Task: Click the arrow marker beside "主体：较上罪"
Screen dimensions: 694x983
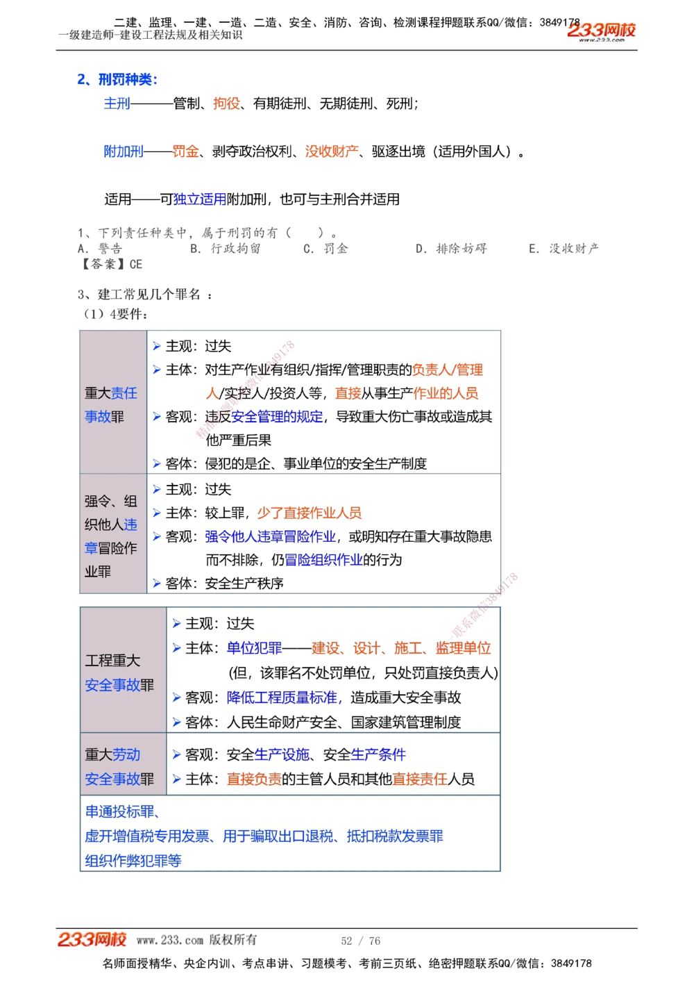Action: [x=156, y=513]
